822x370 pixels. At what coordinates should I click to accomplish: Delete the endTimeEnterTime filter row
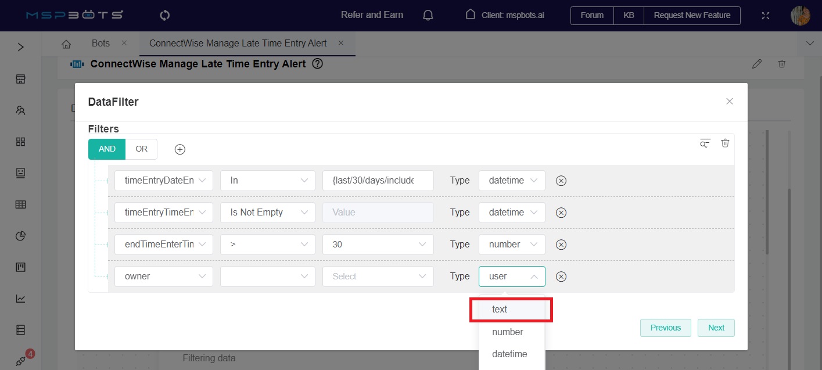pos(561,245)
